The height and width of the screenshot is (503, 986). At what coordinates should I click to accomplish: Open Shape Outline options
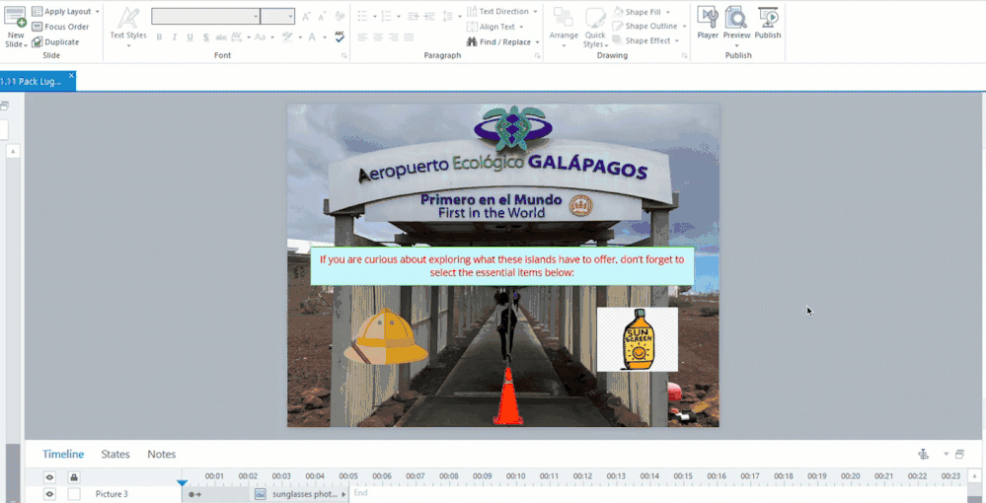pyautogui.click(x=649, y=26)
